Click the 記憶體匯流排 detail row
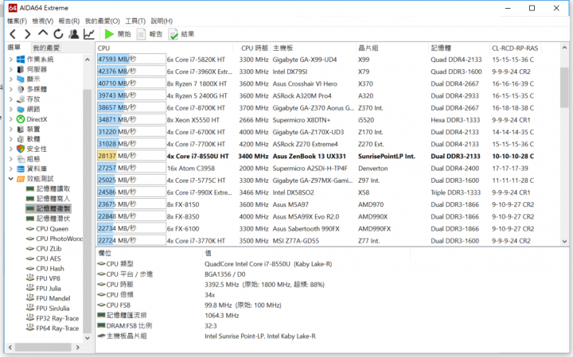 pyautogui.click(x=168, y=316)
